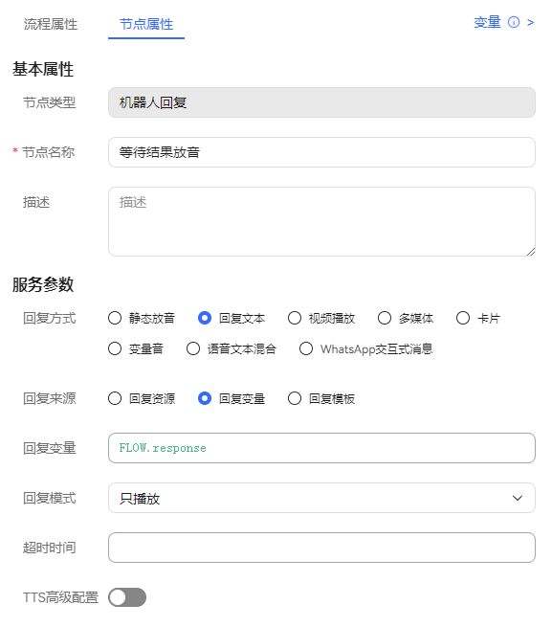Enable the TTS高级配置 toggle switch
Screen dimensions: 552x627
tap(127, 597)
